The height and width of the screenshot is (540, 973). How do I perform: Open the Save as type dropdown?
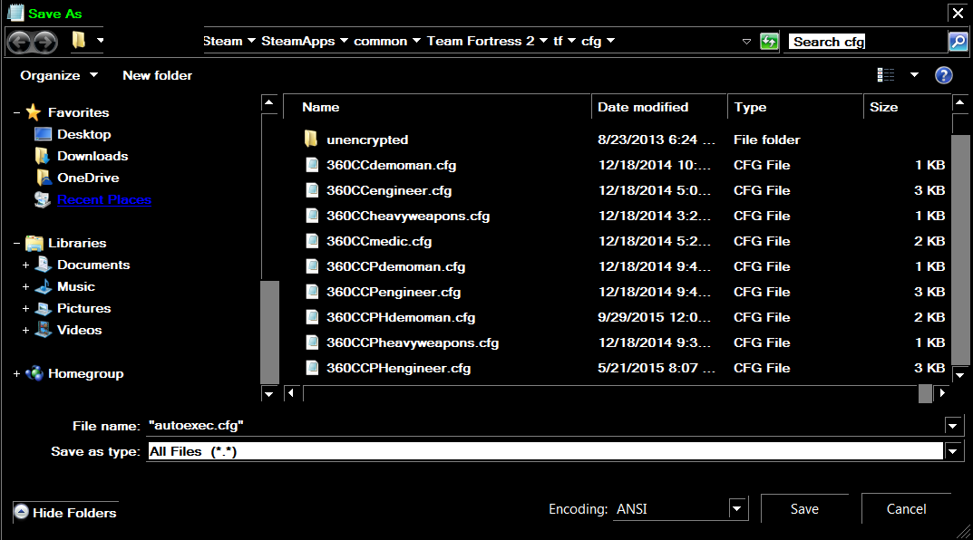(953, 451)
